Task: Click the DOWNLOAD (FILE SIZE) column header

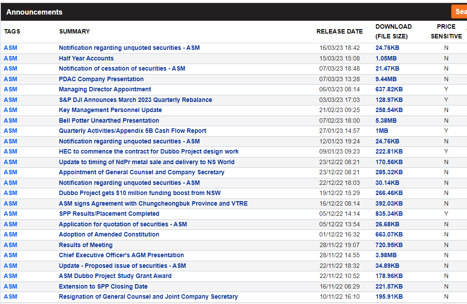Action: tap(393, 31)
